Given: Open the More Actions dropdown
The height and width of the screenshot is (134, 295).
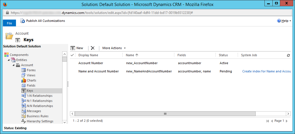Looking at the screenshot, I should [114, 48].
